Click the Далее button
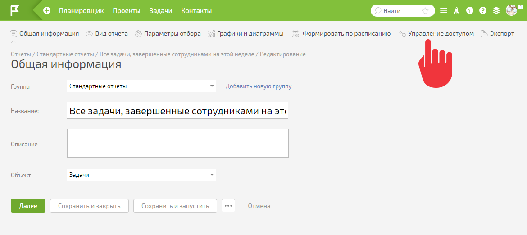The width and height of the screenshot is (527, 235). pyautogui.click(x=28, y=206)
